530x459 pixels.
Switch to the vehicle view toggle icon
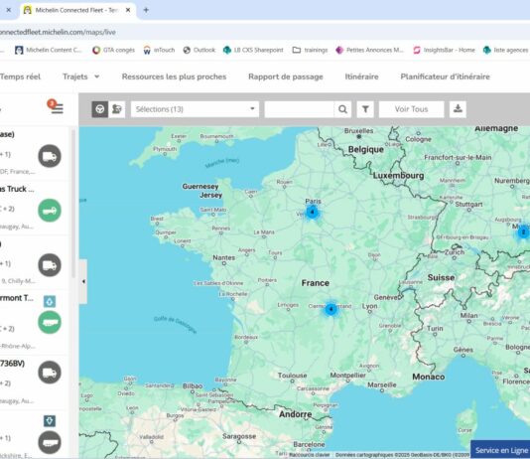[x=117, y=109]
